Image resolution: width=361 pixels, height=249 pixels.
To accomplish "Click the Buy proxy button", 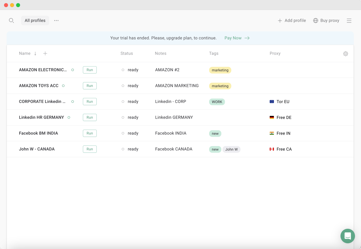I will 326,21.
